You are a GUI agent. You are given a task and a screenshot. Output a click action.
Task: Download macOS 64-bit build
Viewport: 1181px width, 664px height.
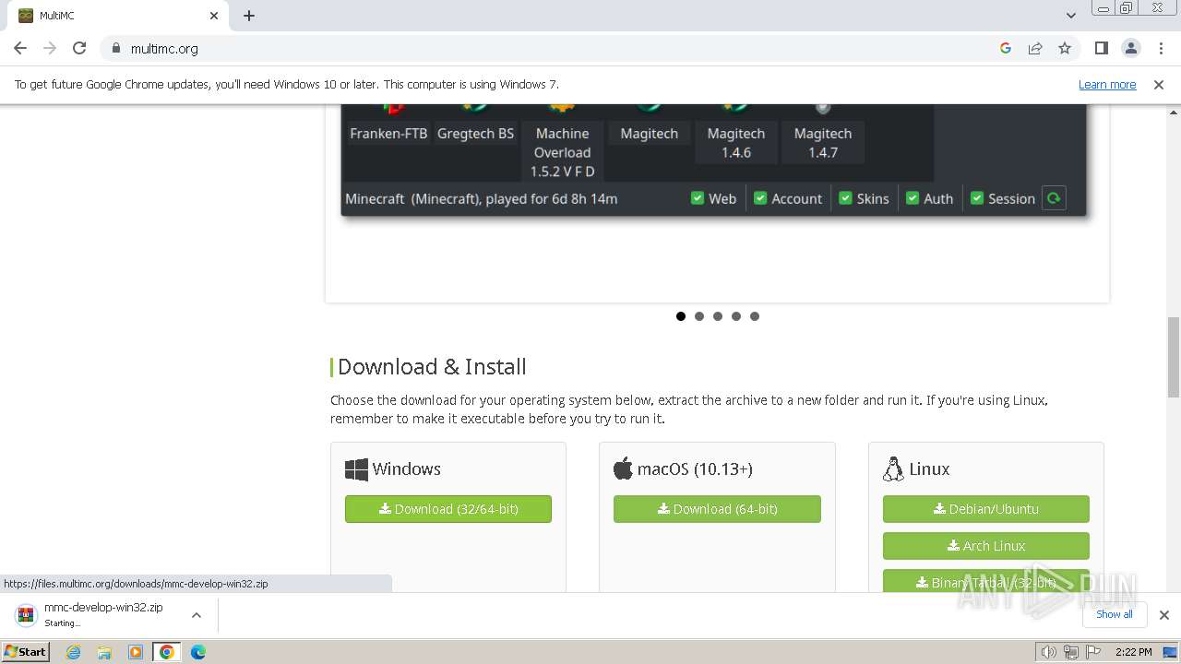(x=717, y=509)
